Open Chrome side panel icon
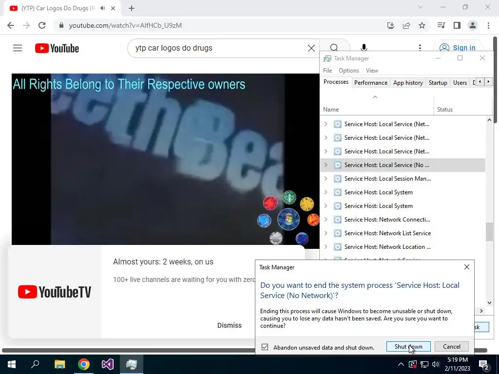This screenshot has height=374, width=499. click(457, 25)
